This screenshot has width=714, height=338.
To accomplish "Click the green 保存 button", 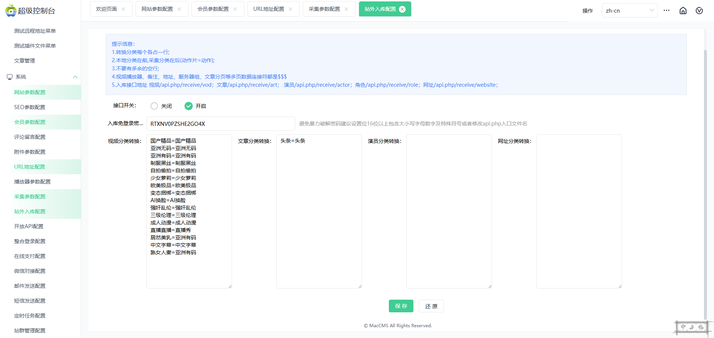I will 401,306.
